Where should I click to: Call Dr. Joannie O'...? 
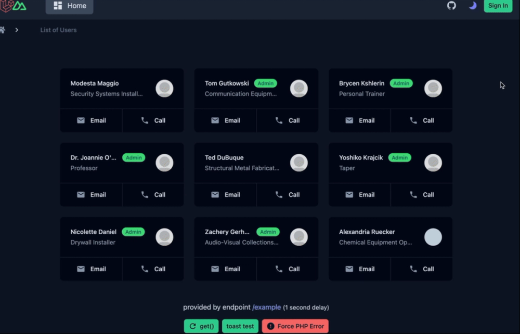pos(153,194)
